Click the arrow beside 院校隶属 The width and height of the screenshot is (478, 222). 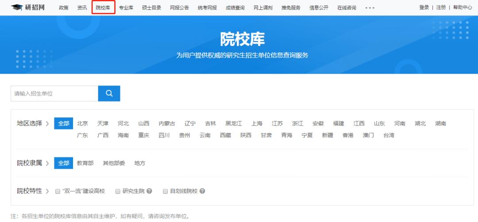point(47,164)
